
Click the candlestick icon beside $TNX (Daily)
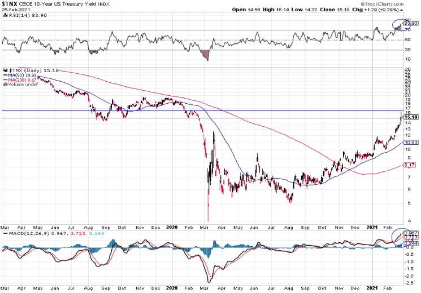pos(5,69)
